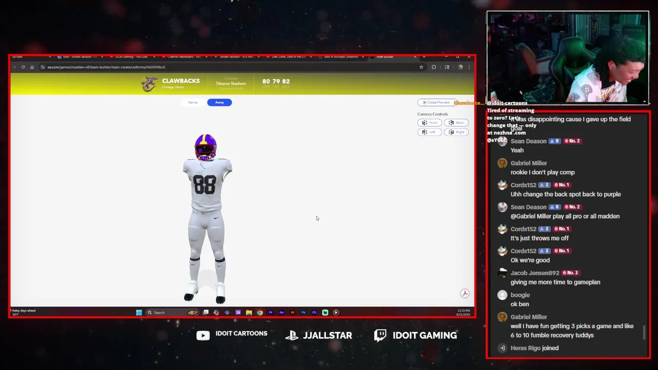Launch Adobe Illustrator from the taskbar
The width and height of the screenshot is (658, 370).
click(293, 312)
